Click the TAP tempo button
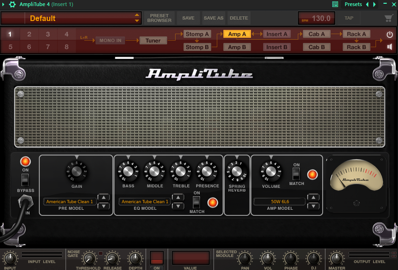 pos(349,18)
